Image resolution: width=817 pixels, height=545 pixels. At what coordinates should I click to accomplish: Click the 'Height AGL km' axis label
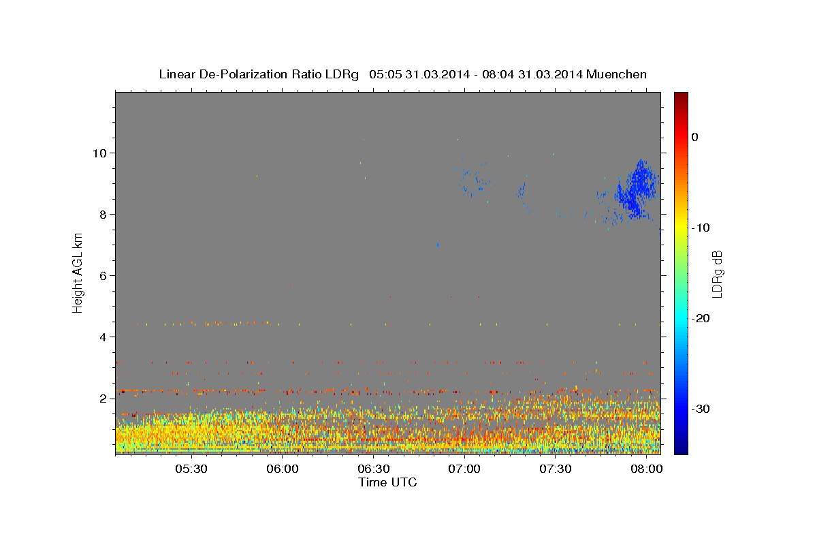point(78,273)
